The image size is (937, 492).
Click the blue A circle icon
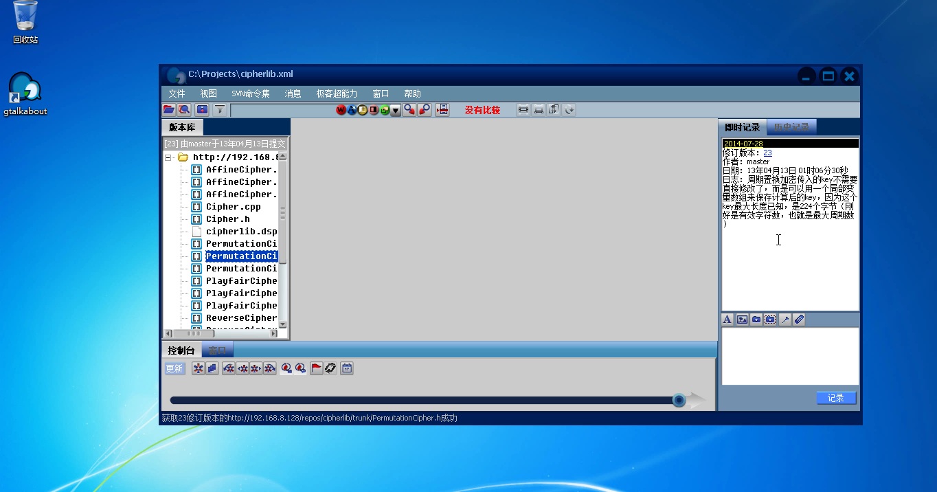[352, 110]
